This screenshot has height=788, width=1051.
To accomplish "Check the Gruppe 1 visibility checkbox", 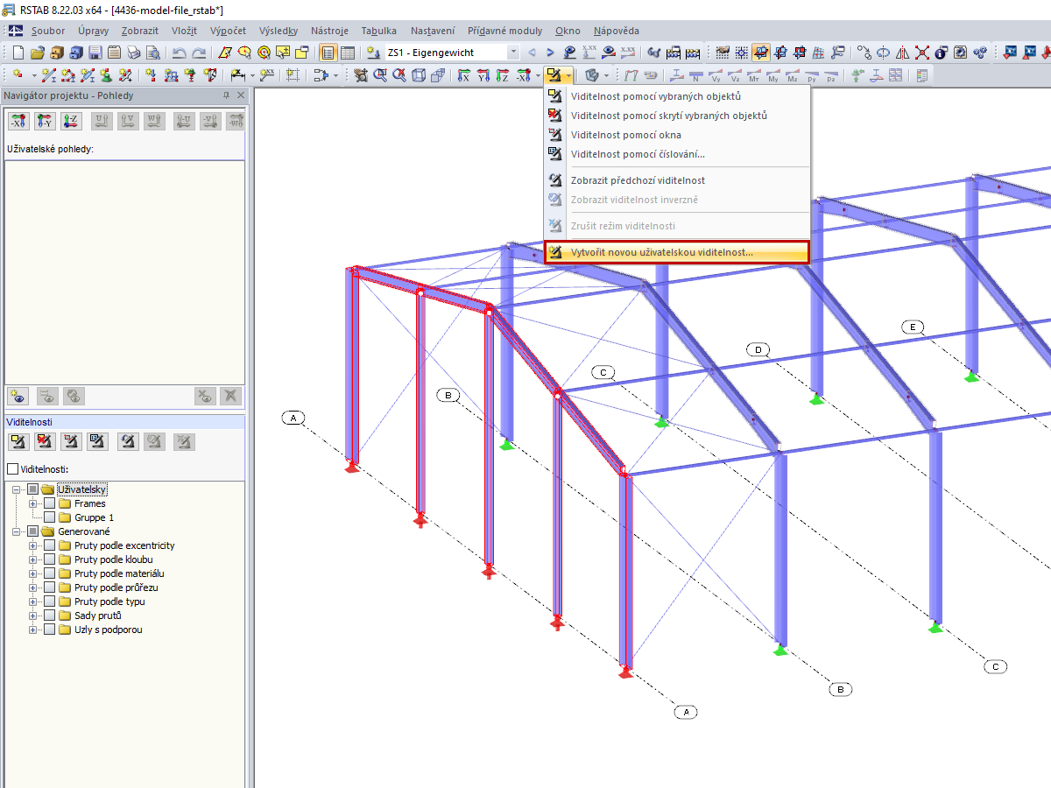I will (x=49, y=517).
